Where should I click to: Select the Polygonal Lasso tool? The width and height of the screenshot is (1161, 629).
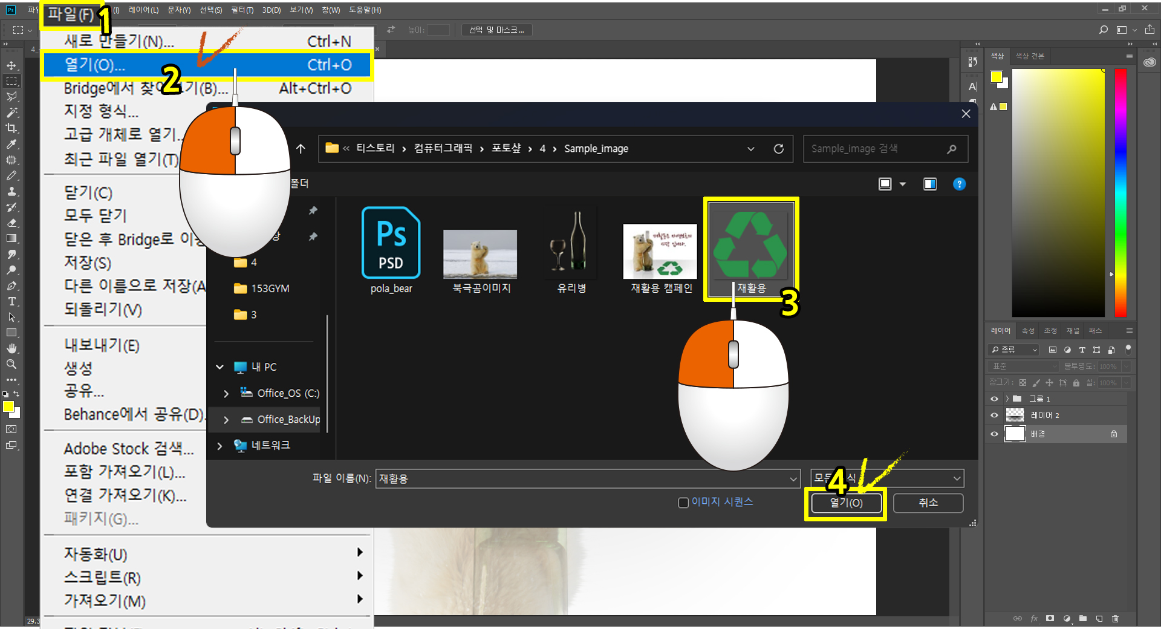pos(11,97)
